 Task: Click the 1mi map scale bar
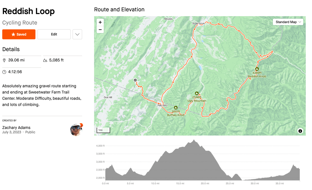[x=103, y=130]
